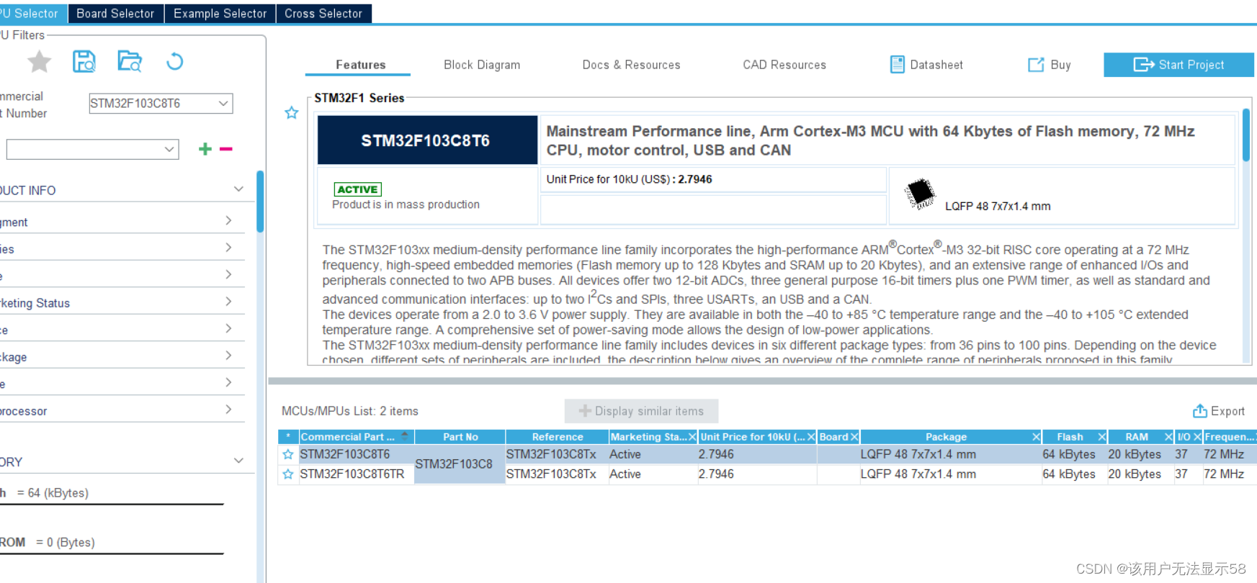Image resolution: width=1257 pixels, height=583 pixels.
Task: Click the Buy link
Action: [1060, 65]
